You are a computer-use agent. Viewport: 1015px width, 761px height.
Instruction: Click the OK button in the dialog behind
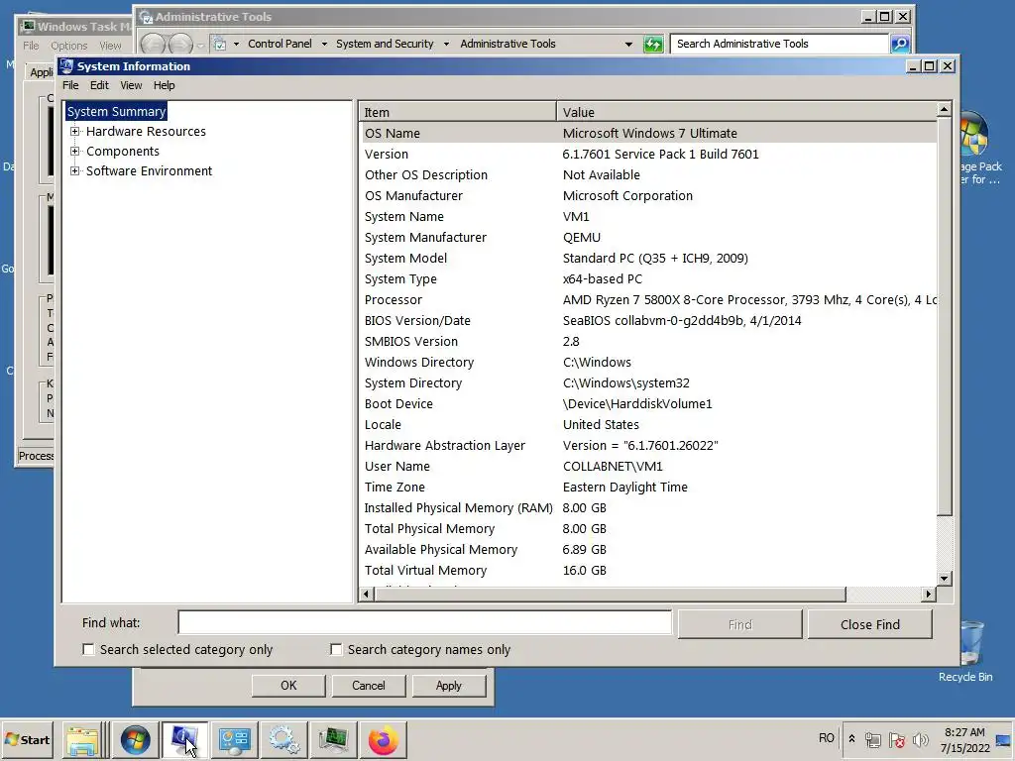pyautogui.click(x=288, y=686)
